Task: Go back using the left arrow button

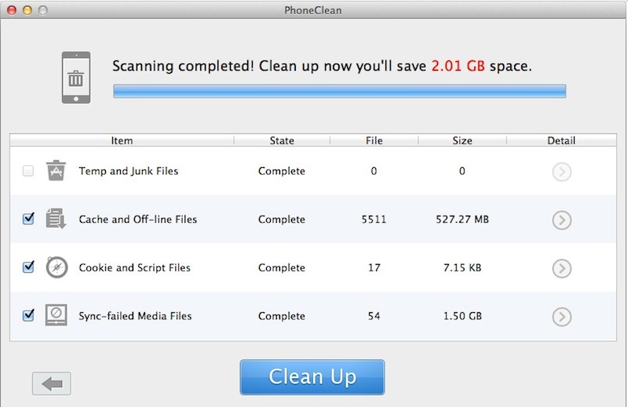Action: pyautogui.click(x=52, y=383)
